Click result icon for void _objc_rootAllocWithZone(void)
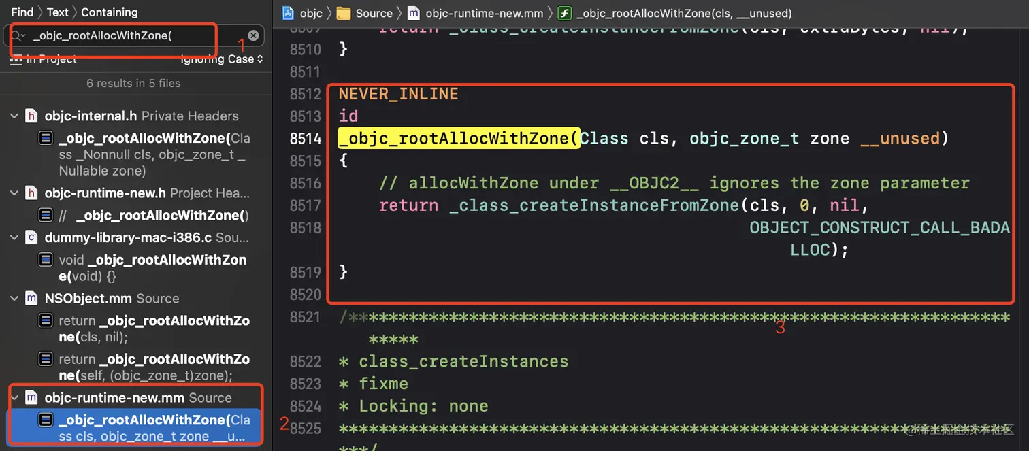The height and width of the screenshot is (451, 1029). tap(46, 260)
